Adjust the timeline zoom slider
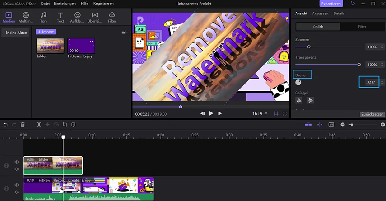386x201 pixels. pos(352,125)
